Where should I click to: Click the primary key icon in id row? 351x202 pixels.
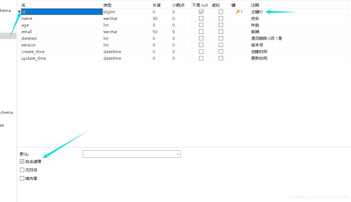(238, 12)
